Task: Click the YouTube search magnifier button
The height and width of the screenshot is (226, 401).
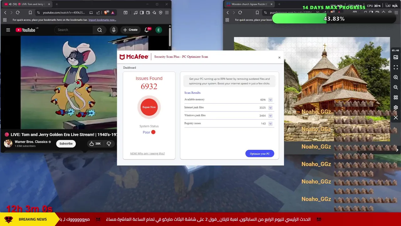Action: tap(100, 30)
